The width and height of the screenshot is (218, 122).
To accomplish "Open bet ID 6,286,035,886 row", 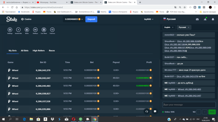I will pyautogui.click(x=80, y=109).
